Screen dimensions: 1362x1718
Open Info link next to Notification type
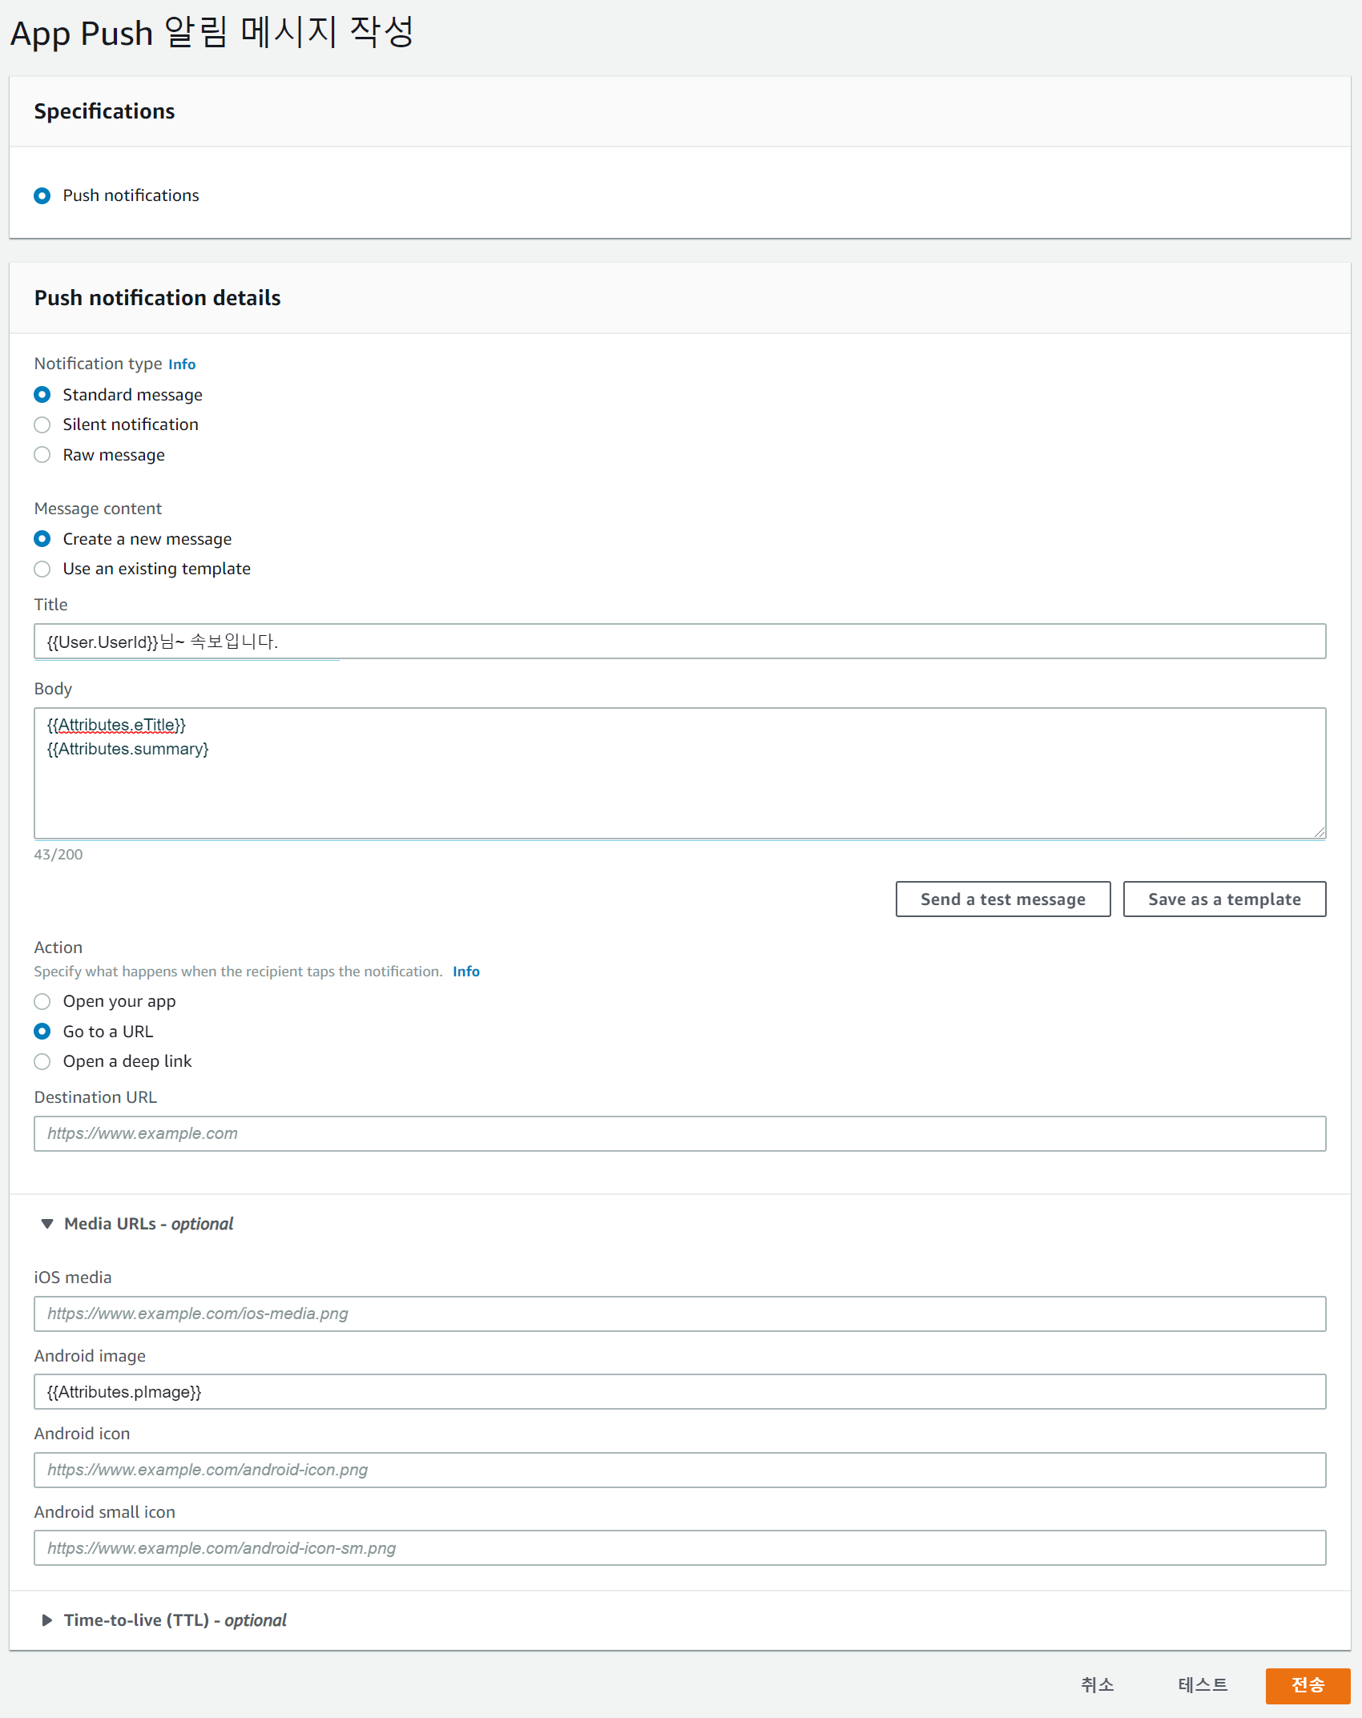coord(182,364)
